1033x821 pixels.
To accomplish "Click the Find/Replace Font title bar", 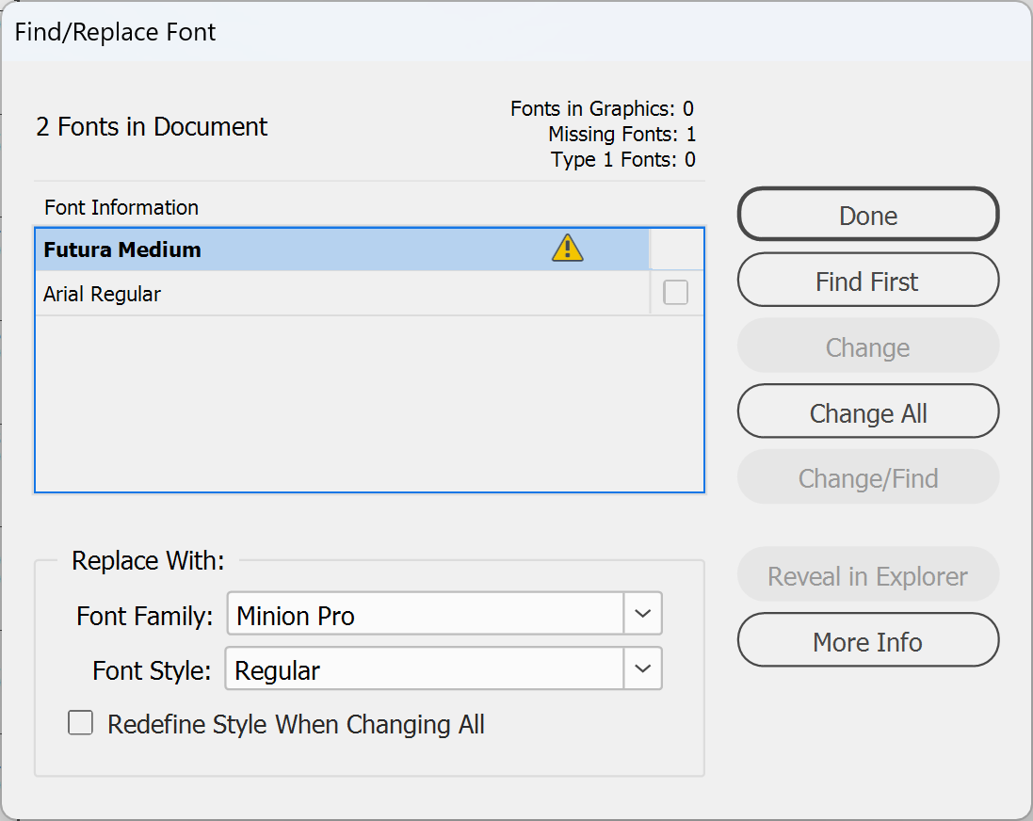I will 516,32.
